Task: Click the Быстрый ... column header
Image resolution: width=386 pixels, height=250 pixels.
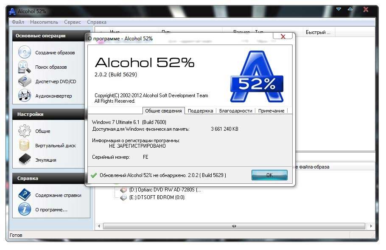Action: 319,32
